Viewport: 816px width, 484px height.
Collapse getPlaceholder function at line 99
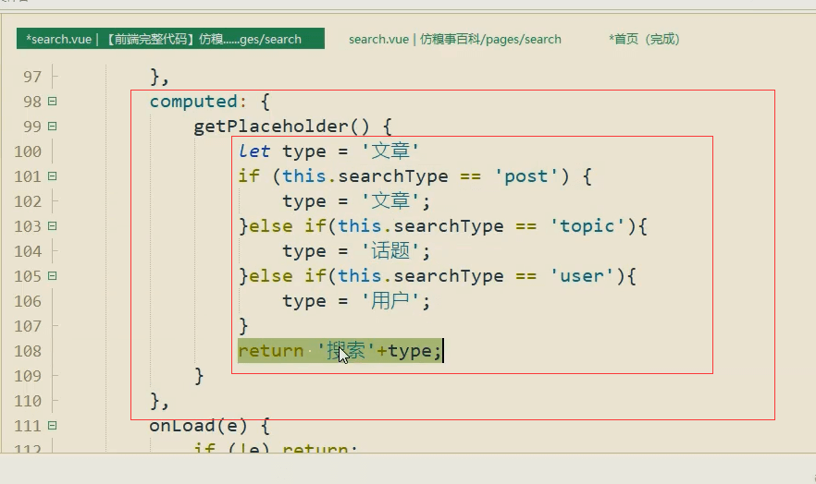[52, 127]
